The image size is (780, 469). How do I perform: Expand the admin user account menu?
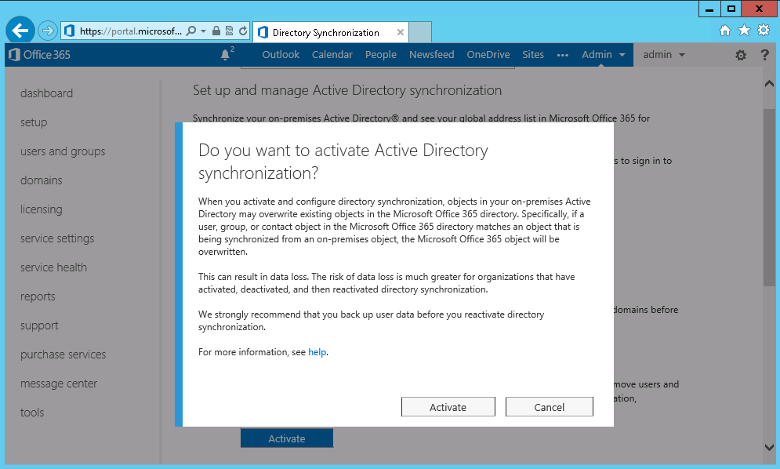point(664,55)
